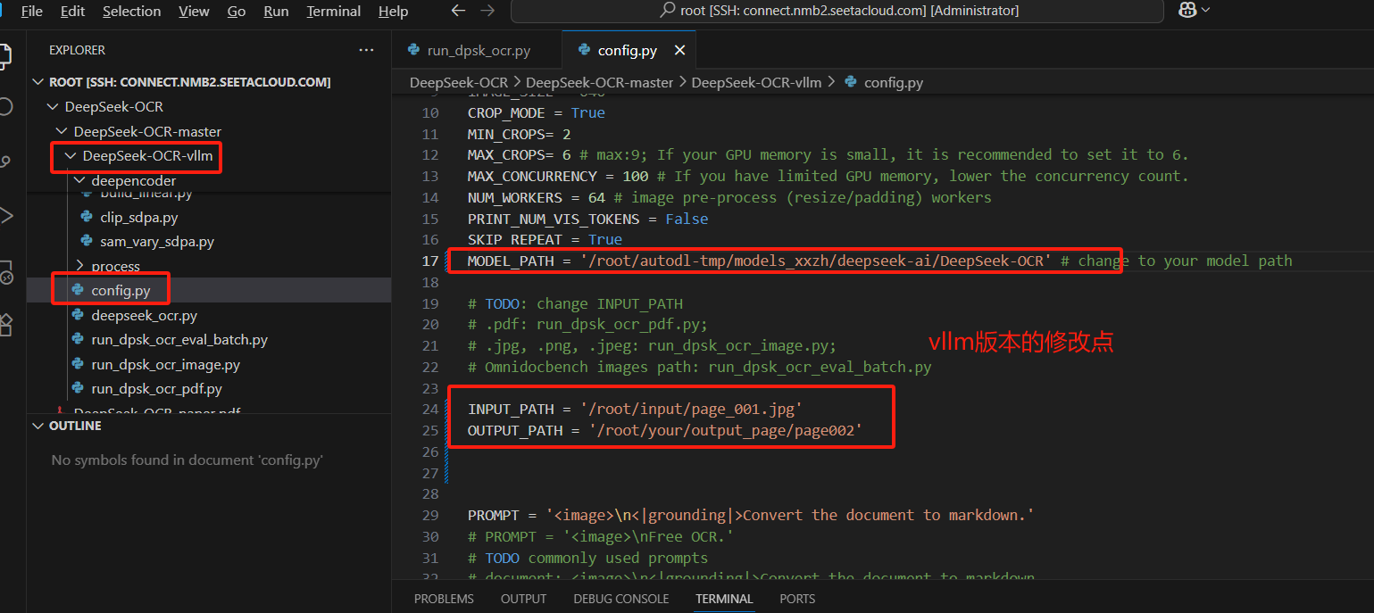Click the NUM_WORKERS = 64 line
Image resolution: width=1374 pixels, height=613 pixels.
tap(729, 198)
